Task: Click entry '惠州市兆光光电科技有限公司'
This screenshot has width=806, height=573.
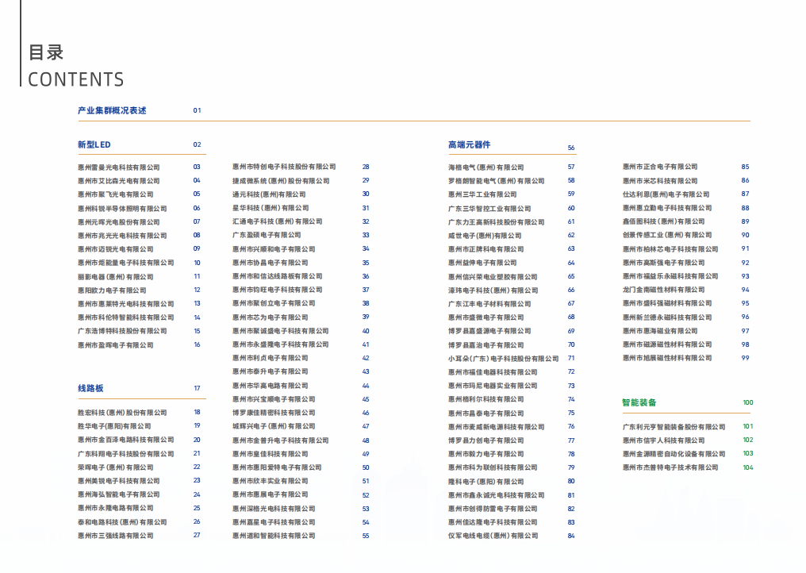Action: click(x=122, y=236)
